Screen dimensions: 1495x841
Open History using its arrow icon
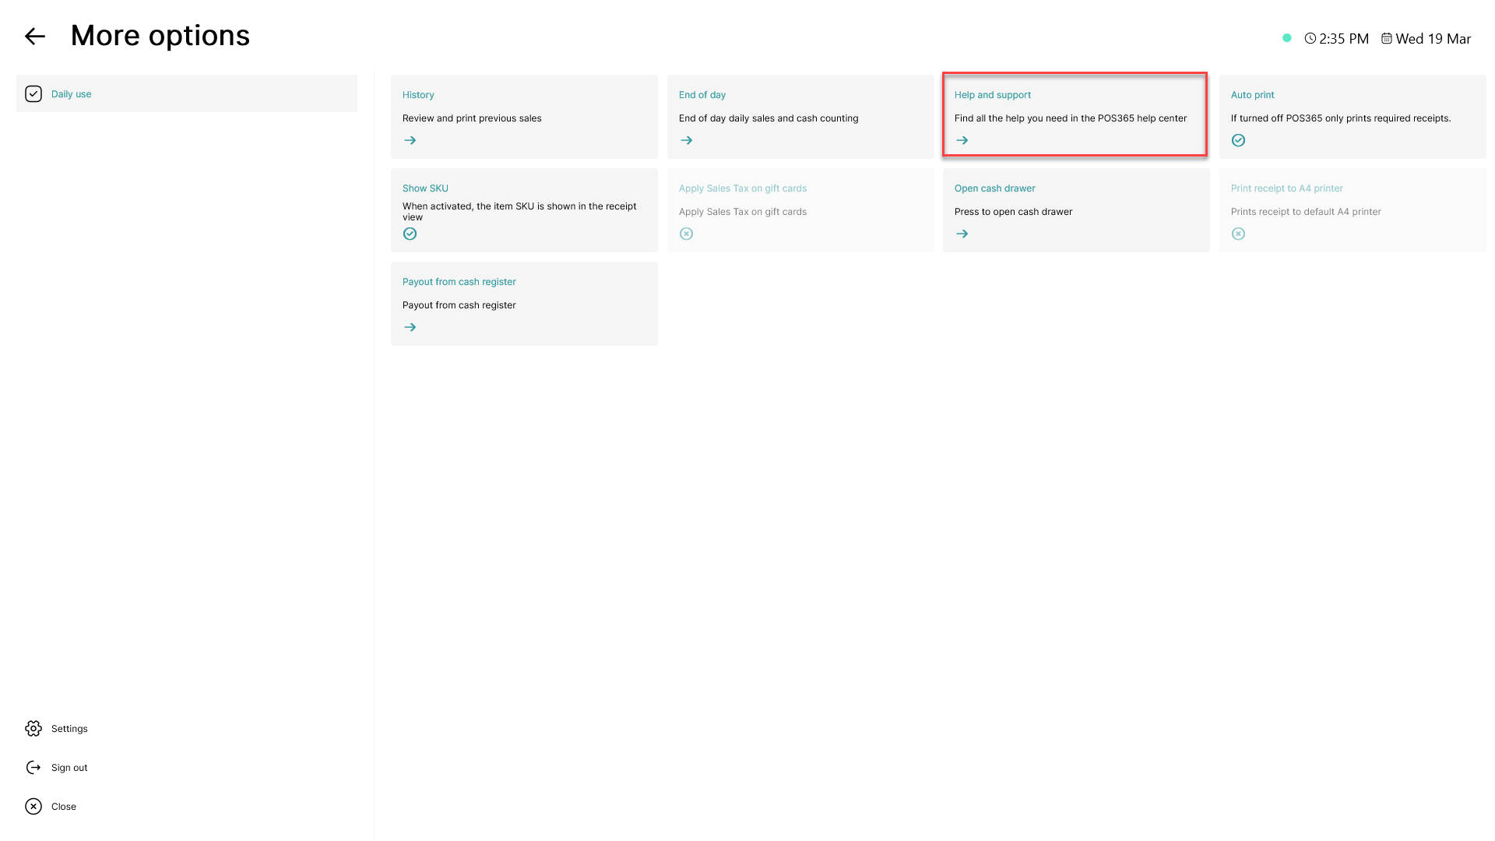coord(410,140)
